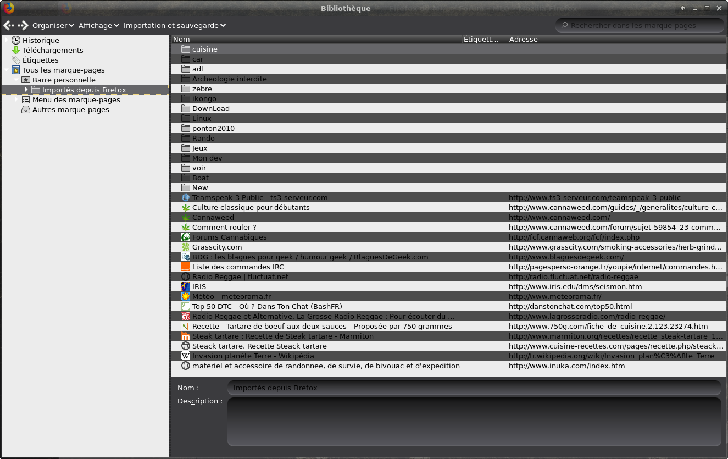Select the Comment rouler ? bookmark
The image size is (728, 459).
[x=448, y=227]
